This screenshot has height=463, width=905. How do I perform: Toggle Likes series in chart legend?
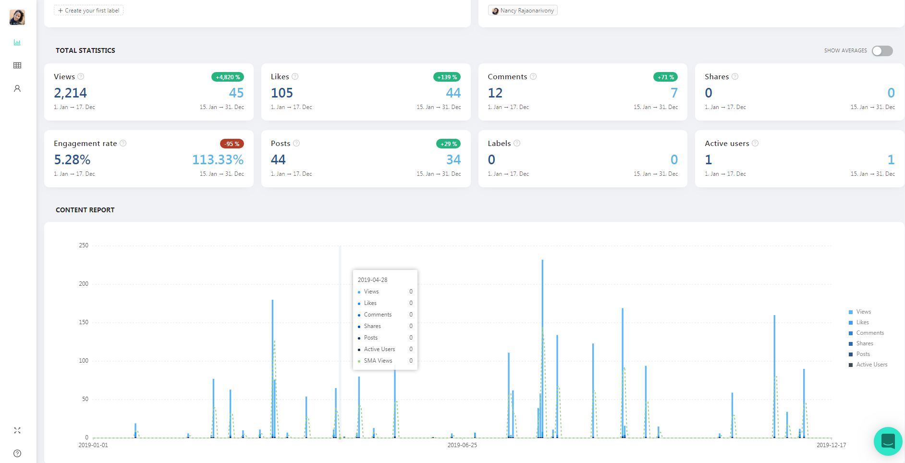859,322
